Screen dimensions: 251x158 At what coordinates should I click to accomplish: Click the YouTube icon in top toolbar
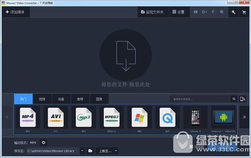(196, 12)
